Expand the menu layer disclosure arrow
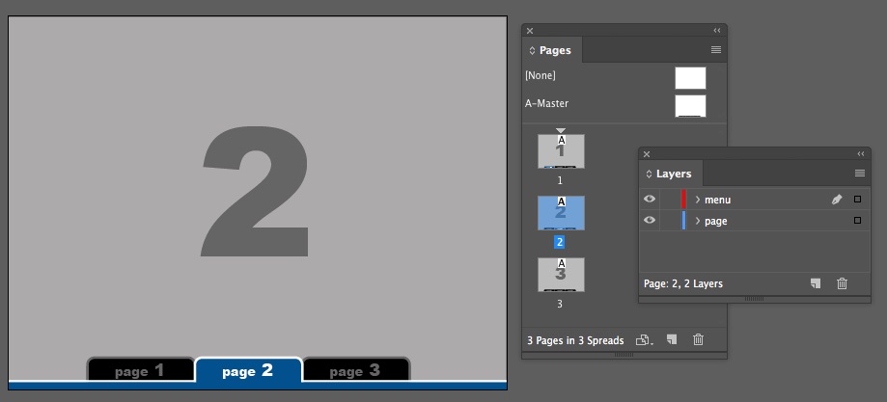Screen dimensions: 887x402 [x=697, y=200]
